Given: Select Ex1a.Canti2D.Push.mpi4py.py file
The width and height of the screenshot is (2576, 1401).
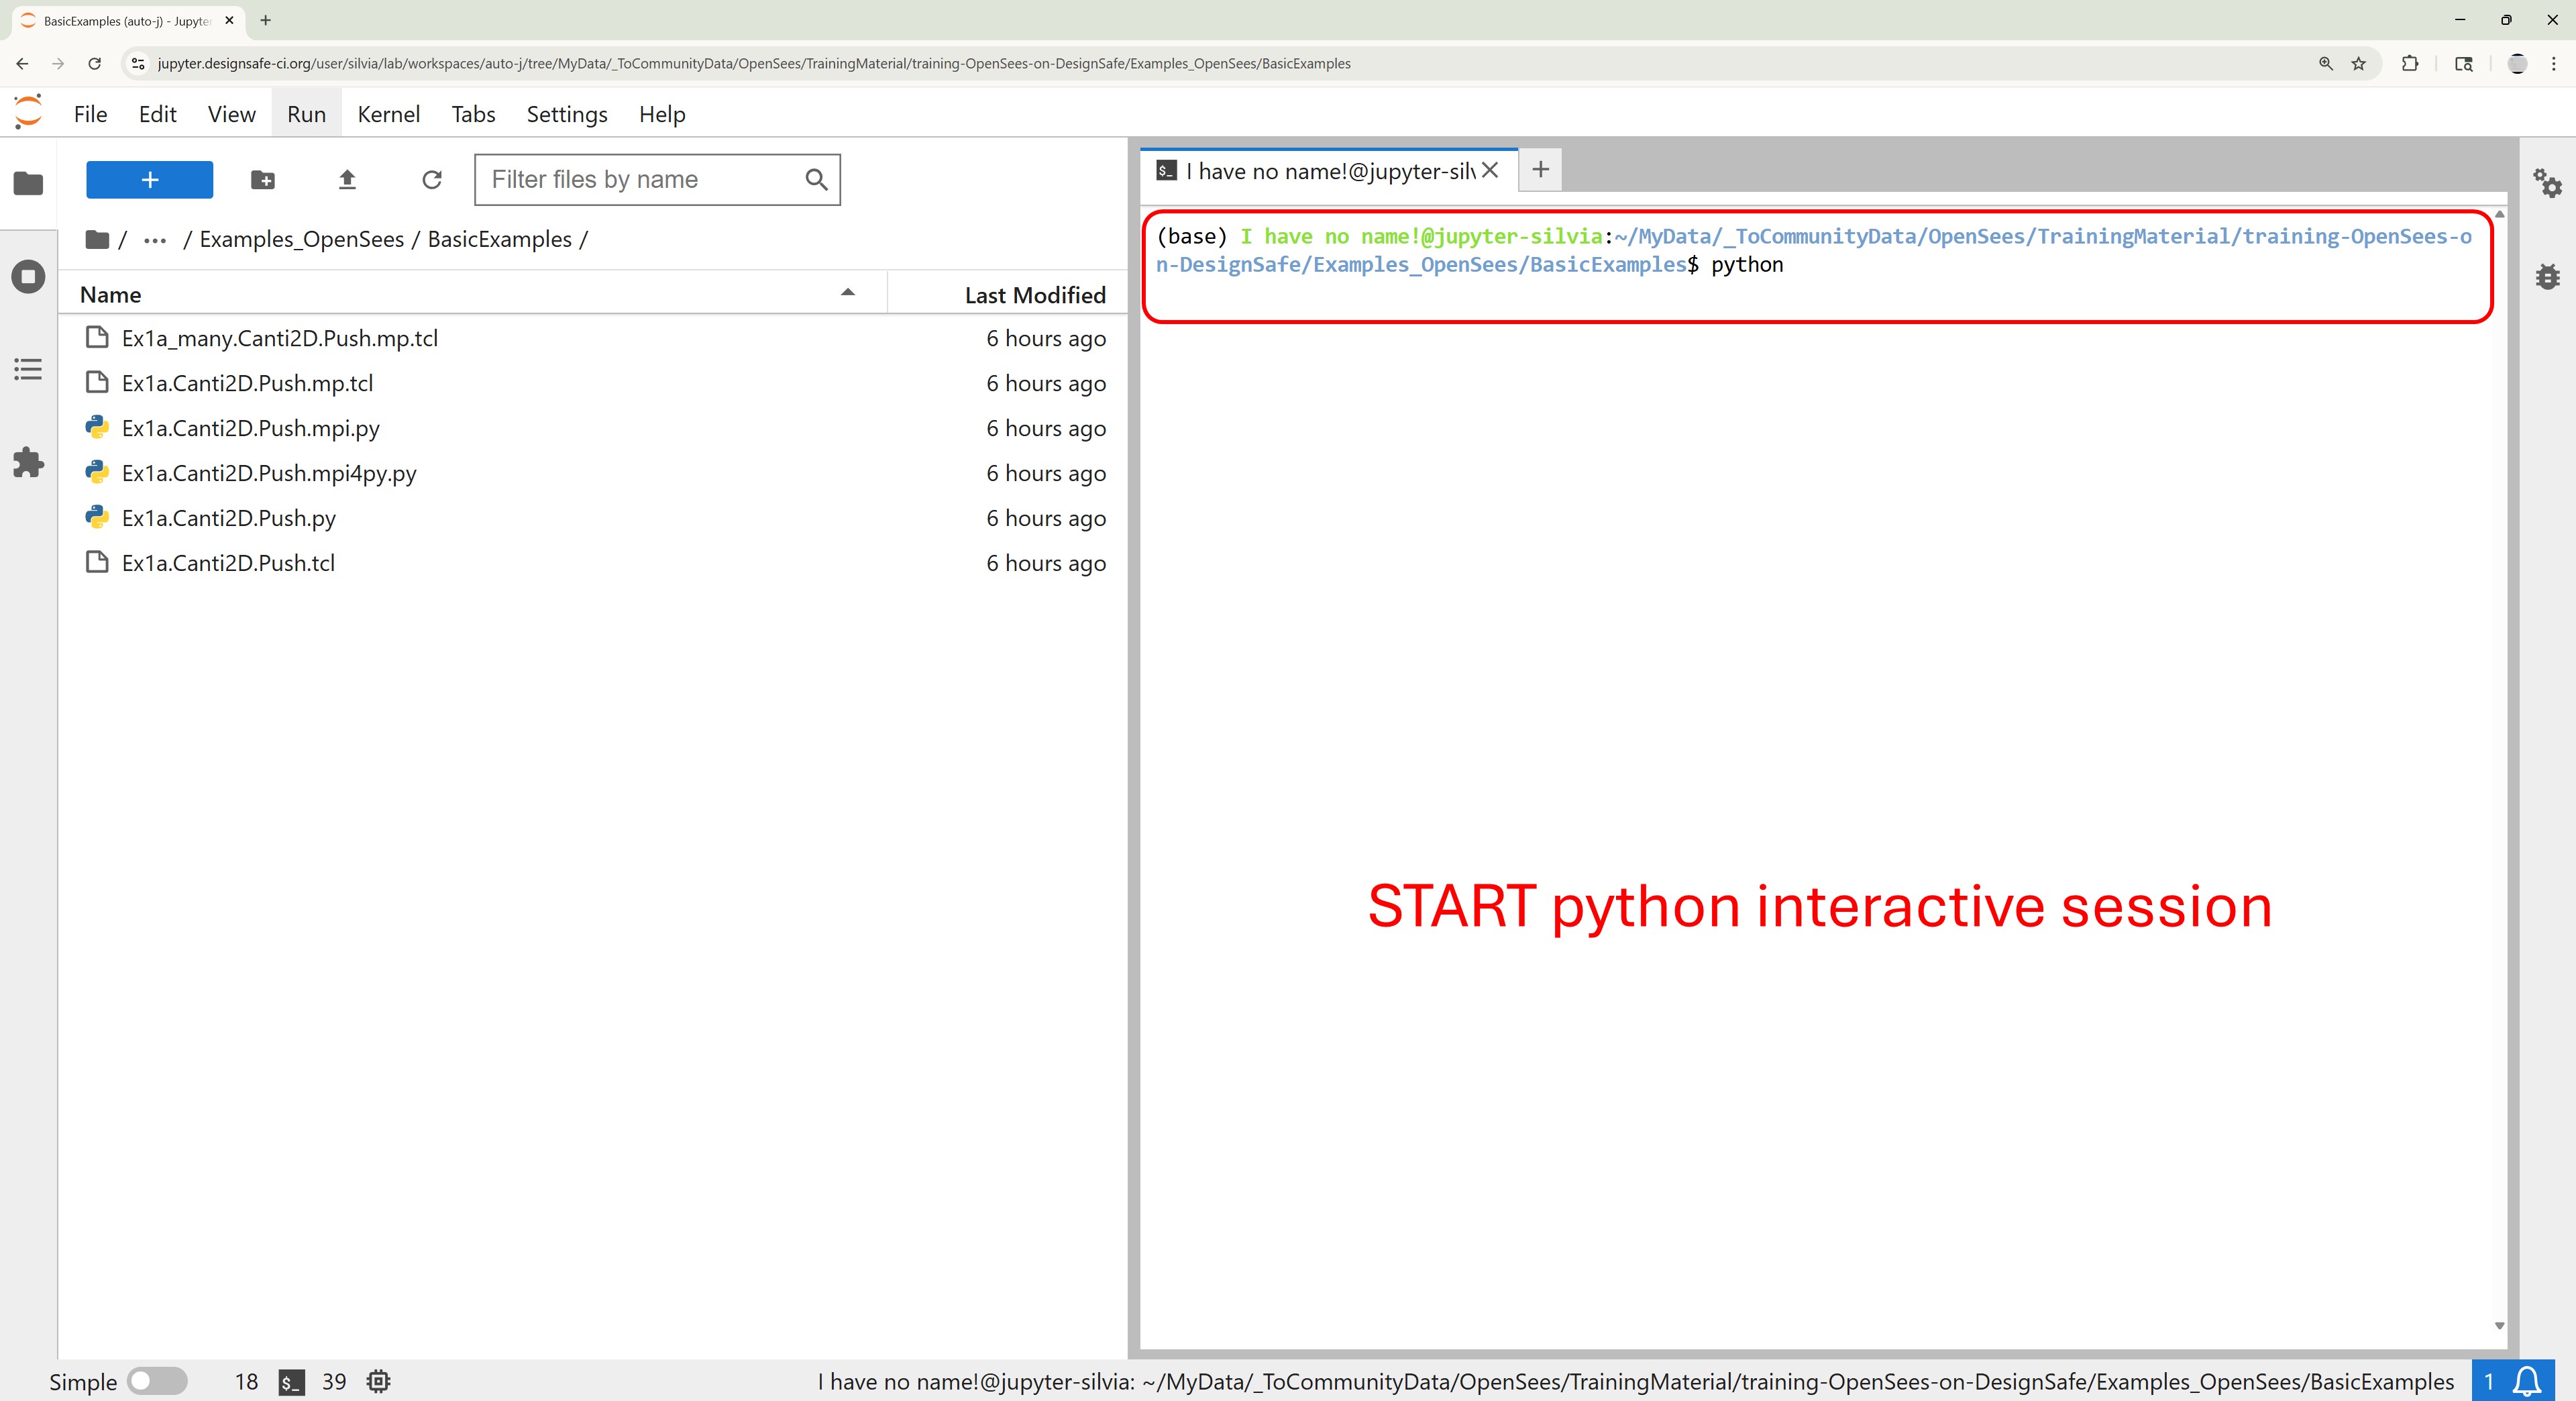Looking at the screenshot, I should 269,473.
